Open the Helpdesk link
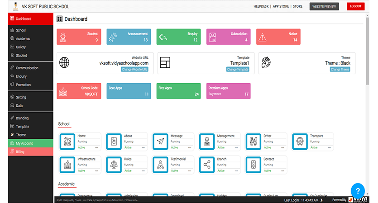 (261, 6)
